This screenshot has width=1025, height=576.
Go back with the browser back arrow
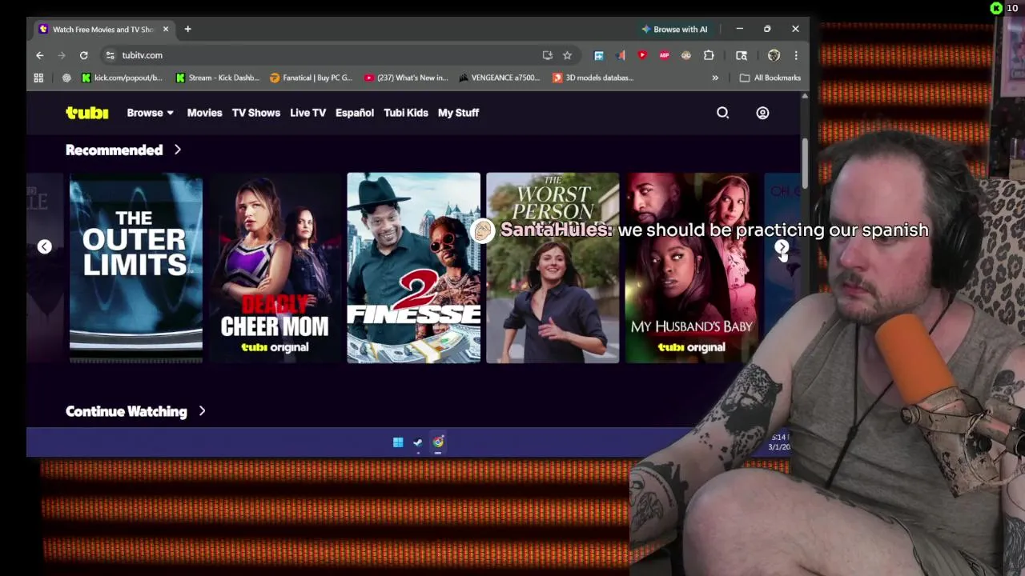tap(39, 55)
